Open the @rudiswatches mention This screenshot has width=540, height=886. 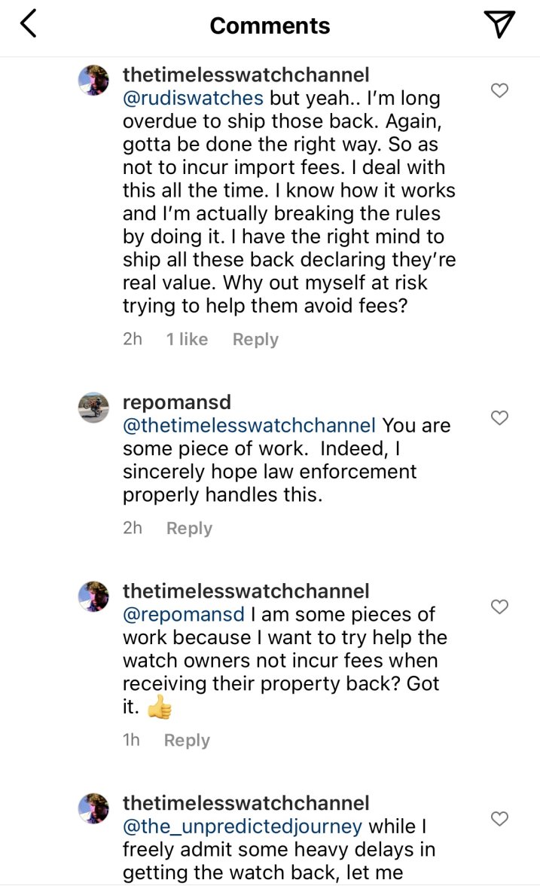193,99
